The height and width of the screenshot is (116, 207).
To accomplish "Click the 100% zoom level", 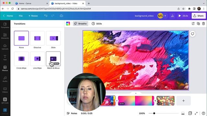I will coord(142,113).
